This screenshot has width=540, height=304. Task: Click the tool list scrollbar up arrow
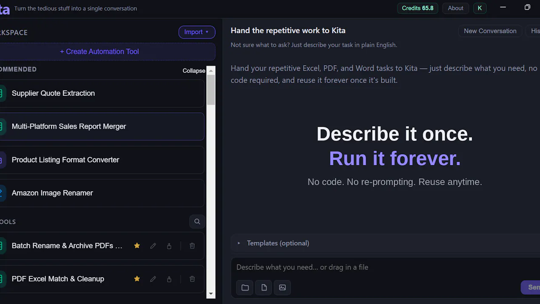[211, 70]
